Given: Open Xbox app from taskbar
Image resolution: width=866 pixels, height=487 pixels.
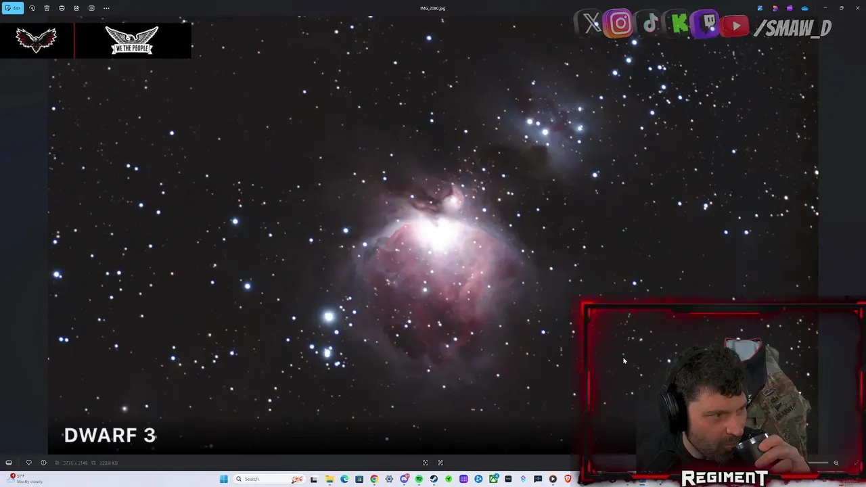Looking at the screenshot, I should click(494, 479).
